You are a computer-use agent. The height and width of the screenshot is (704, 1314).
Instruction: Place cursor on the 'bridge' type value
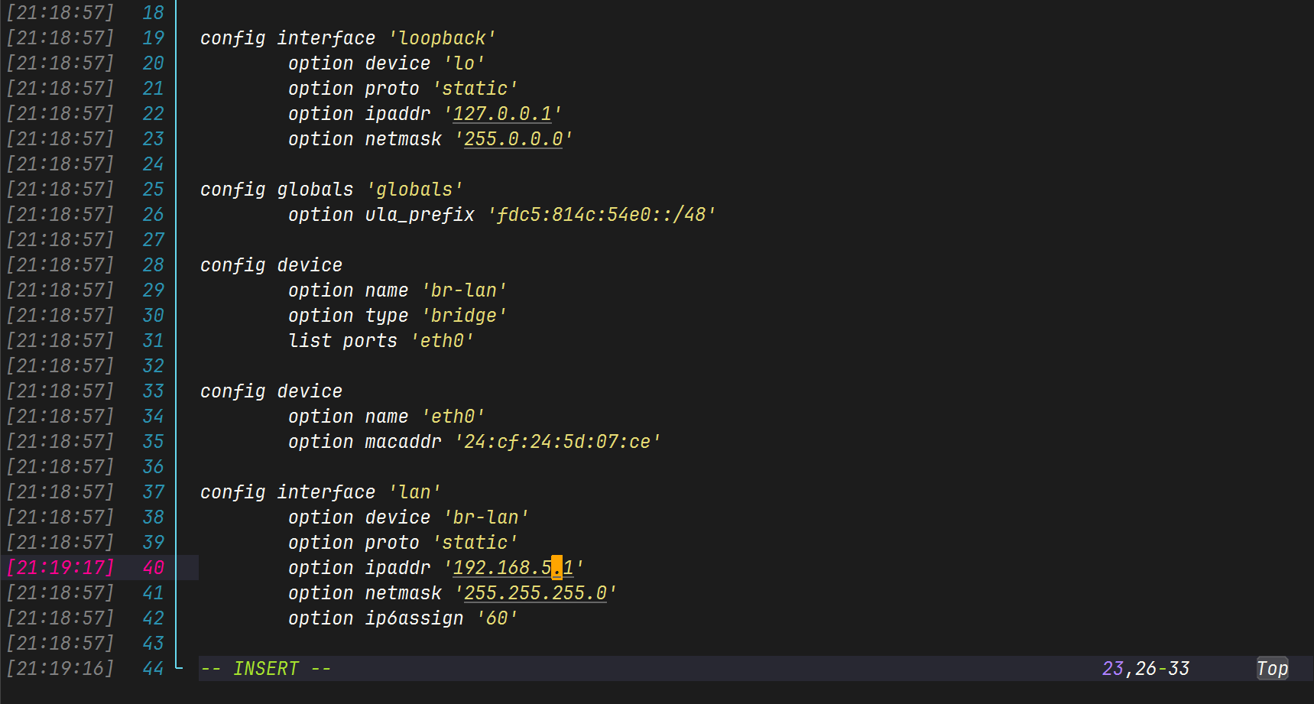pyautogui.click(x=463, y=316)
